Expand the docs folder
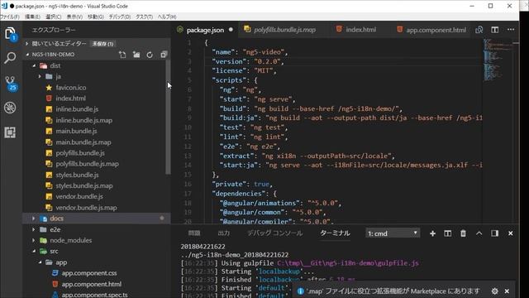Viewport: 529px width, 298px height. pos(33,219)
